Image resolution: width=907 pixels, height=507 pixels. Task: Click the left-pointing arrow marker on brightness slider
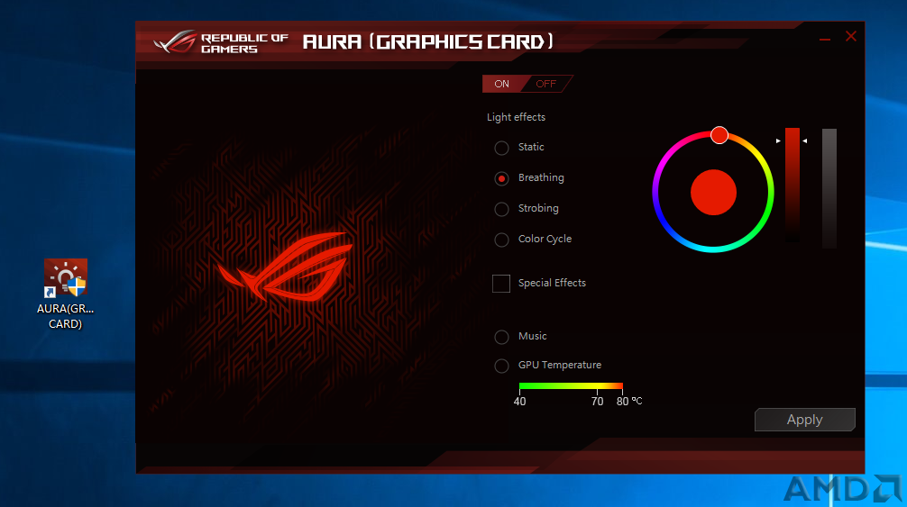click(x=804, y=140)
